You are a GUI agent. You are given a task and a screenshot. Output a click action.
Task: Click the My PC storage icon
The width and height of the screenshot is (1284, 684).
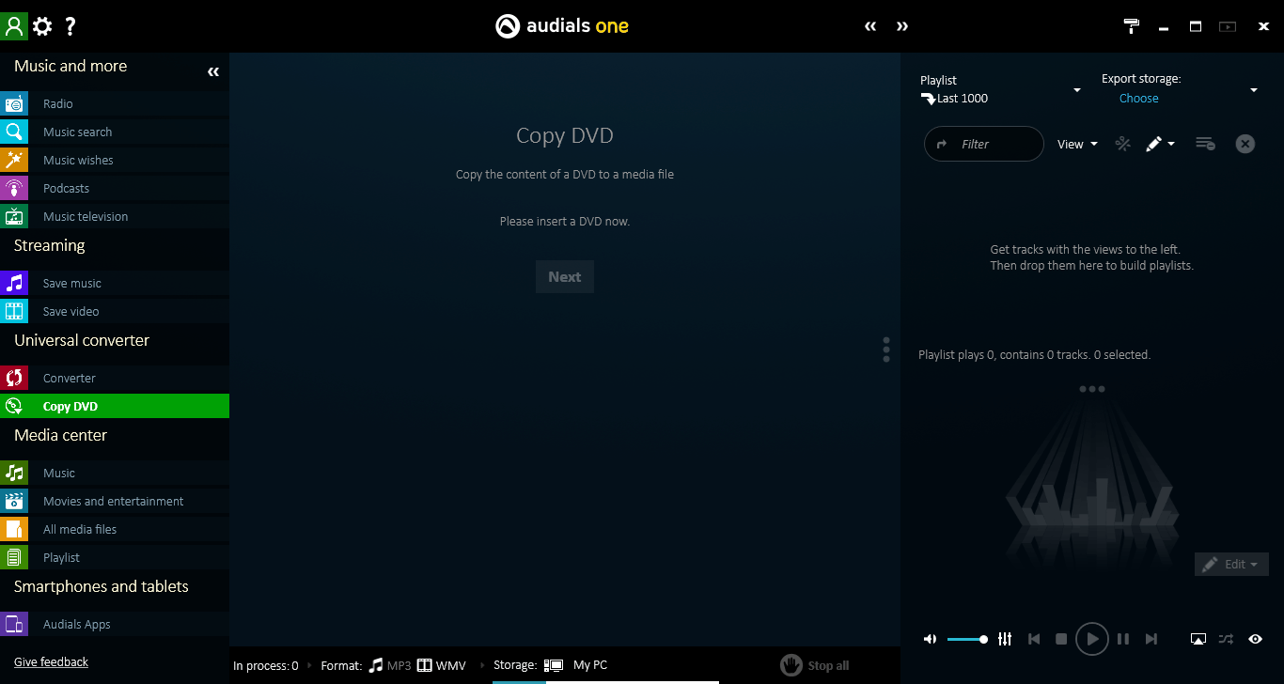(x=553, y=665)
